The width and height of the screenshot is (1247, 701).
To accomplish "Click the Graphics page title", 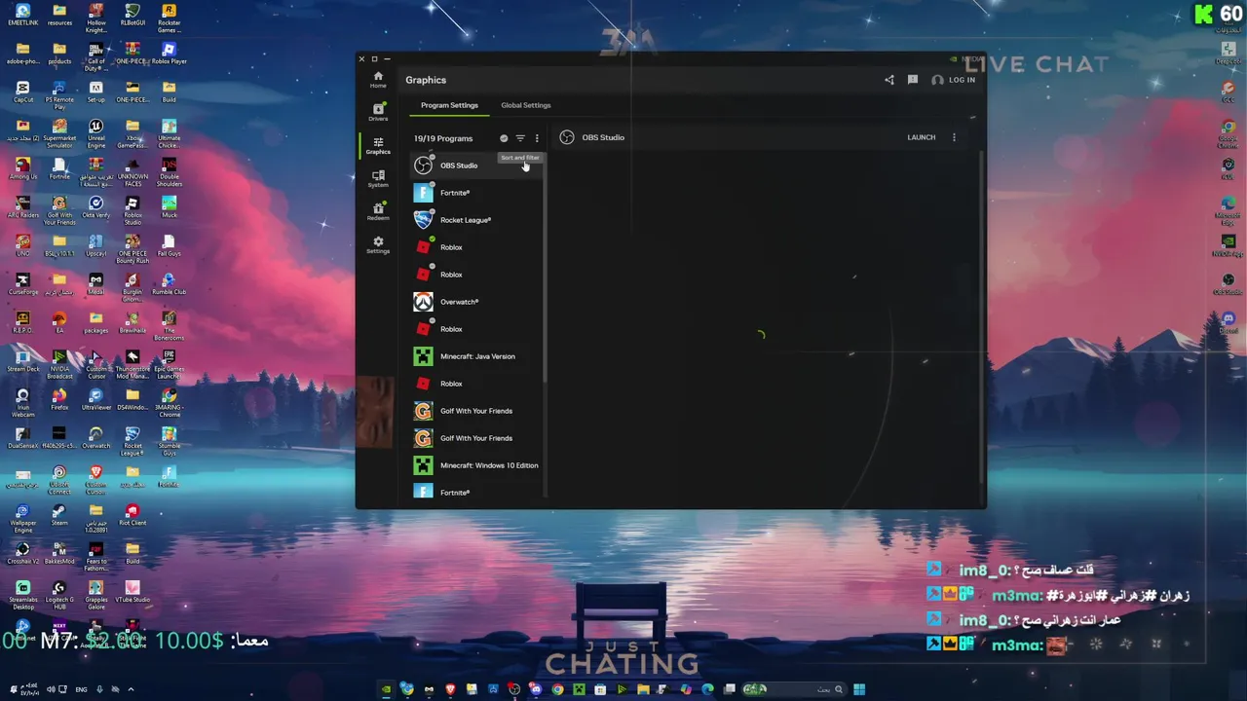I will (x=426, y=80).
